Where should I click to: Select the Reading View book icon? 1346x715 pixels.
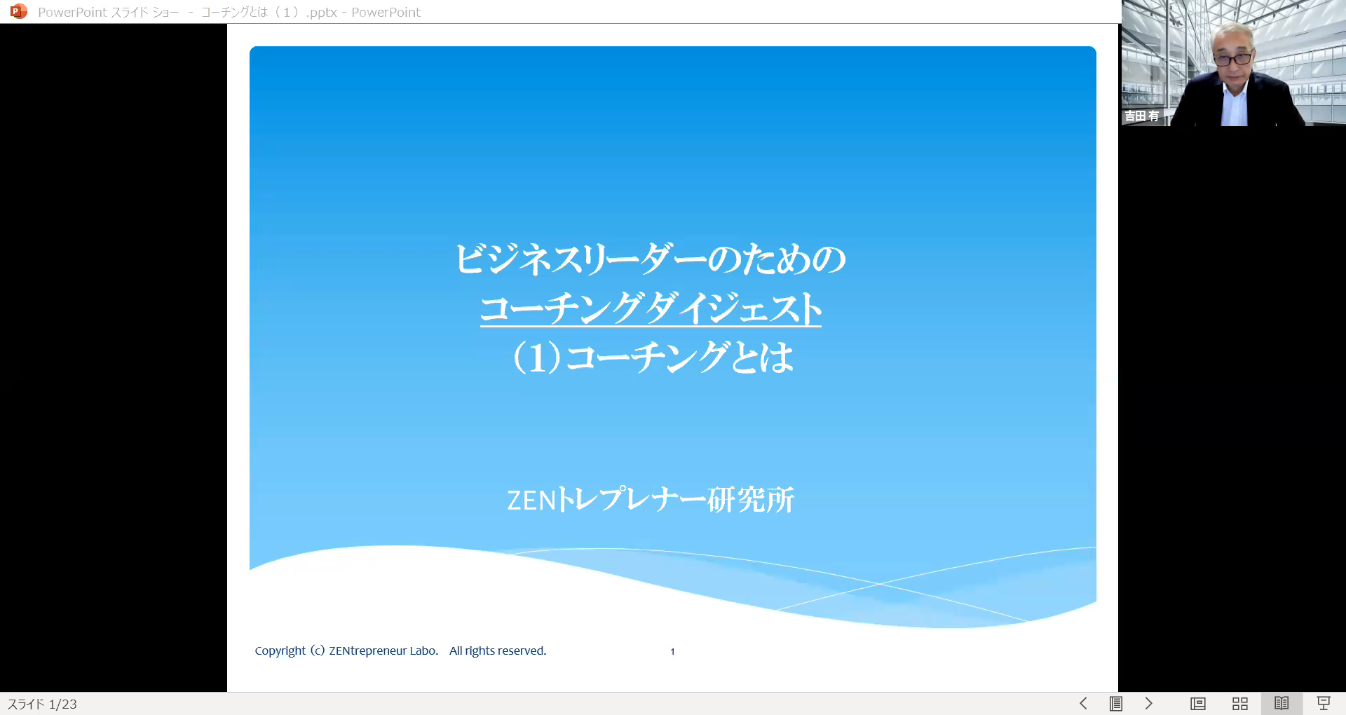(x=1282, y=703)
